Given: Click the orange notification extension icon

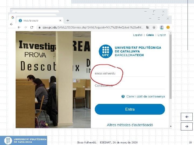Looking at the screenshot, I should point(168,27).
